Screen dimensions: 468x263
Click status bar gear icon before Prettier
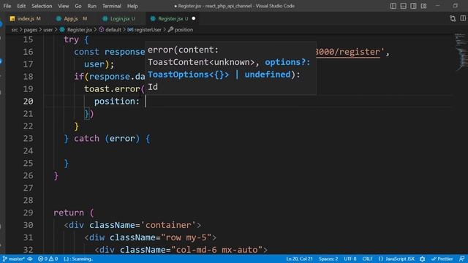point(423,259)
